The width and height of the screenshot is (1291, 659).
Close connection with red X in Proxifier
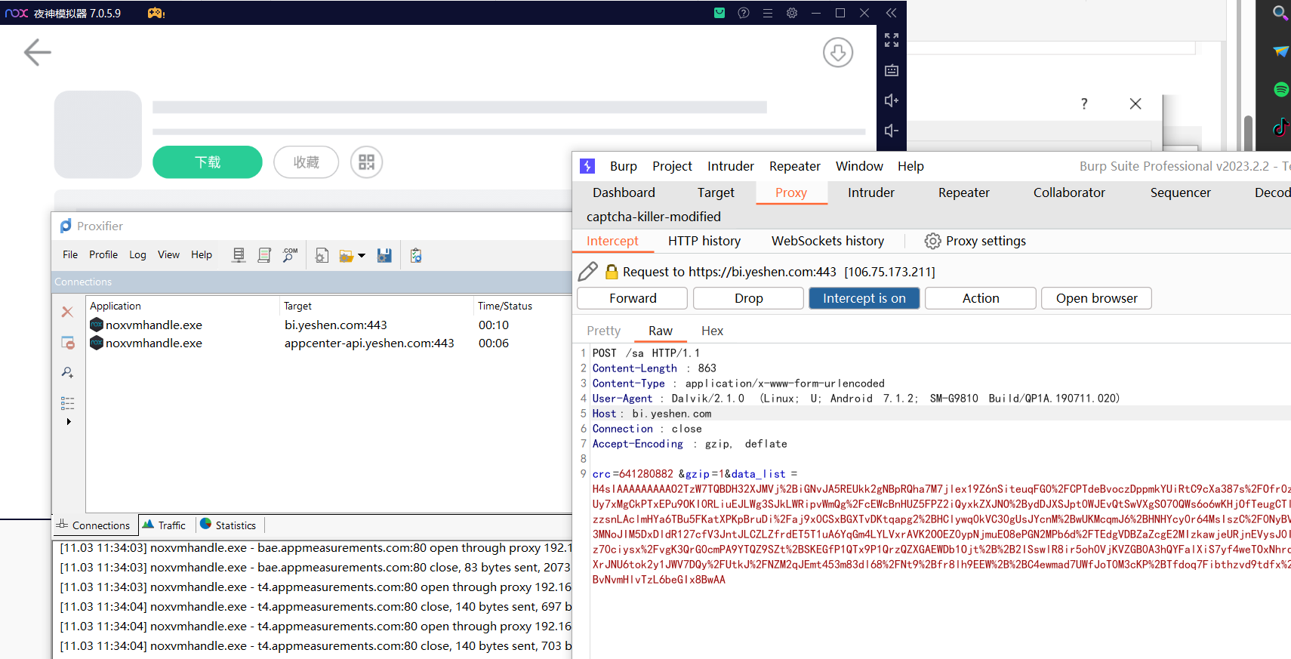point(67,312)
